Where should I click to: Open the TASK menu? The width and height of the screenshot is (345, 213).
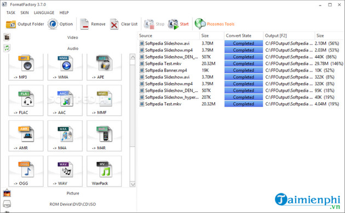(x=11, y=13)
